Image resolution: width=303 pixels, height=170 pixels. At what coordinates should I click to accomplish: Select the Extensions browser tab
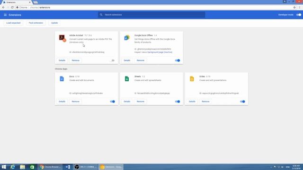pos(17,2)
